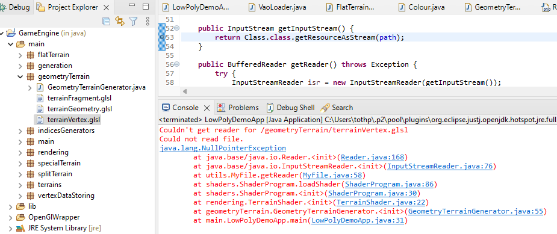The width and height of the screenshot is (557, 234).
Task: Toggle Link with Editor arrows icon
Action: (120, 22)
